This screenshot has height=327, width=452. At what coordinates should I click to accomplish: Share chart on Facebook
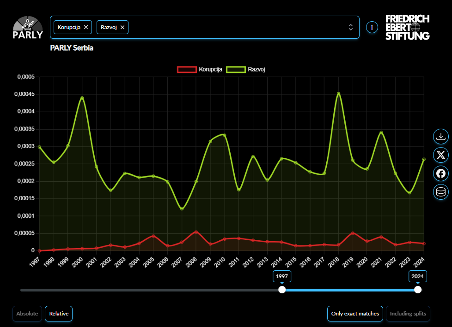point(440,173)
